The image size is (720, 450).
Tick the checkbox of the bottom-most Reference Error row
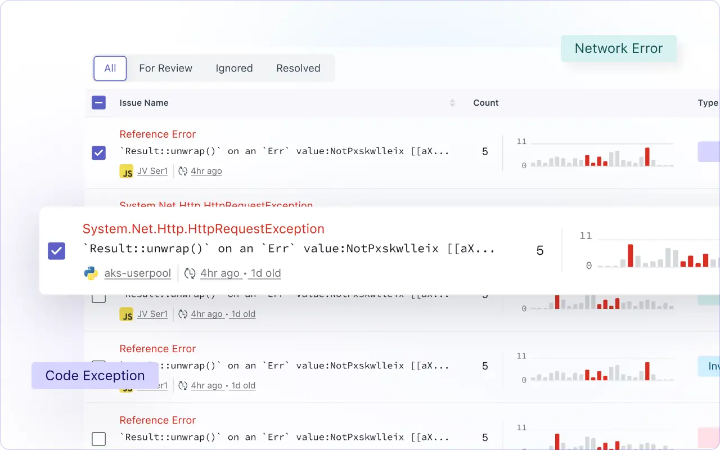pyautogui.click(x=99, y=439)
